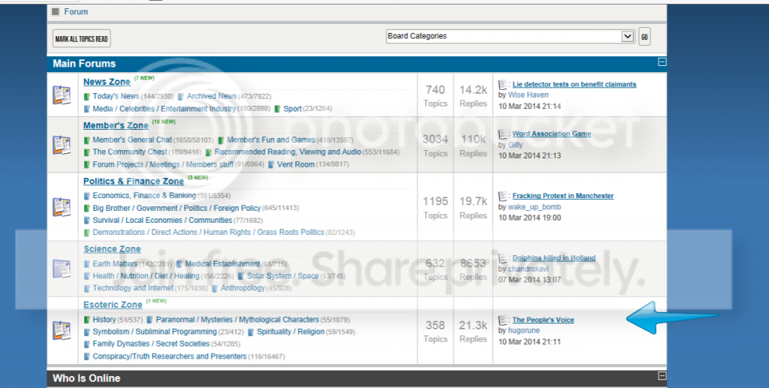Collapse the Main Forums section
The width and height of the screenshot is (769, 388).
pos(662,62)
